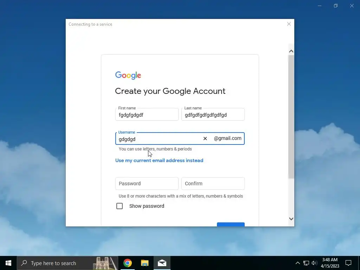360x270 pixels.
Task: Minimize the main application window
Action: click(x=319, y=6)
